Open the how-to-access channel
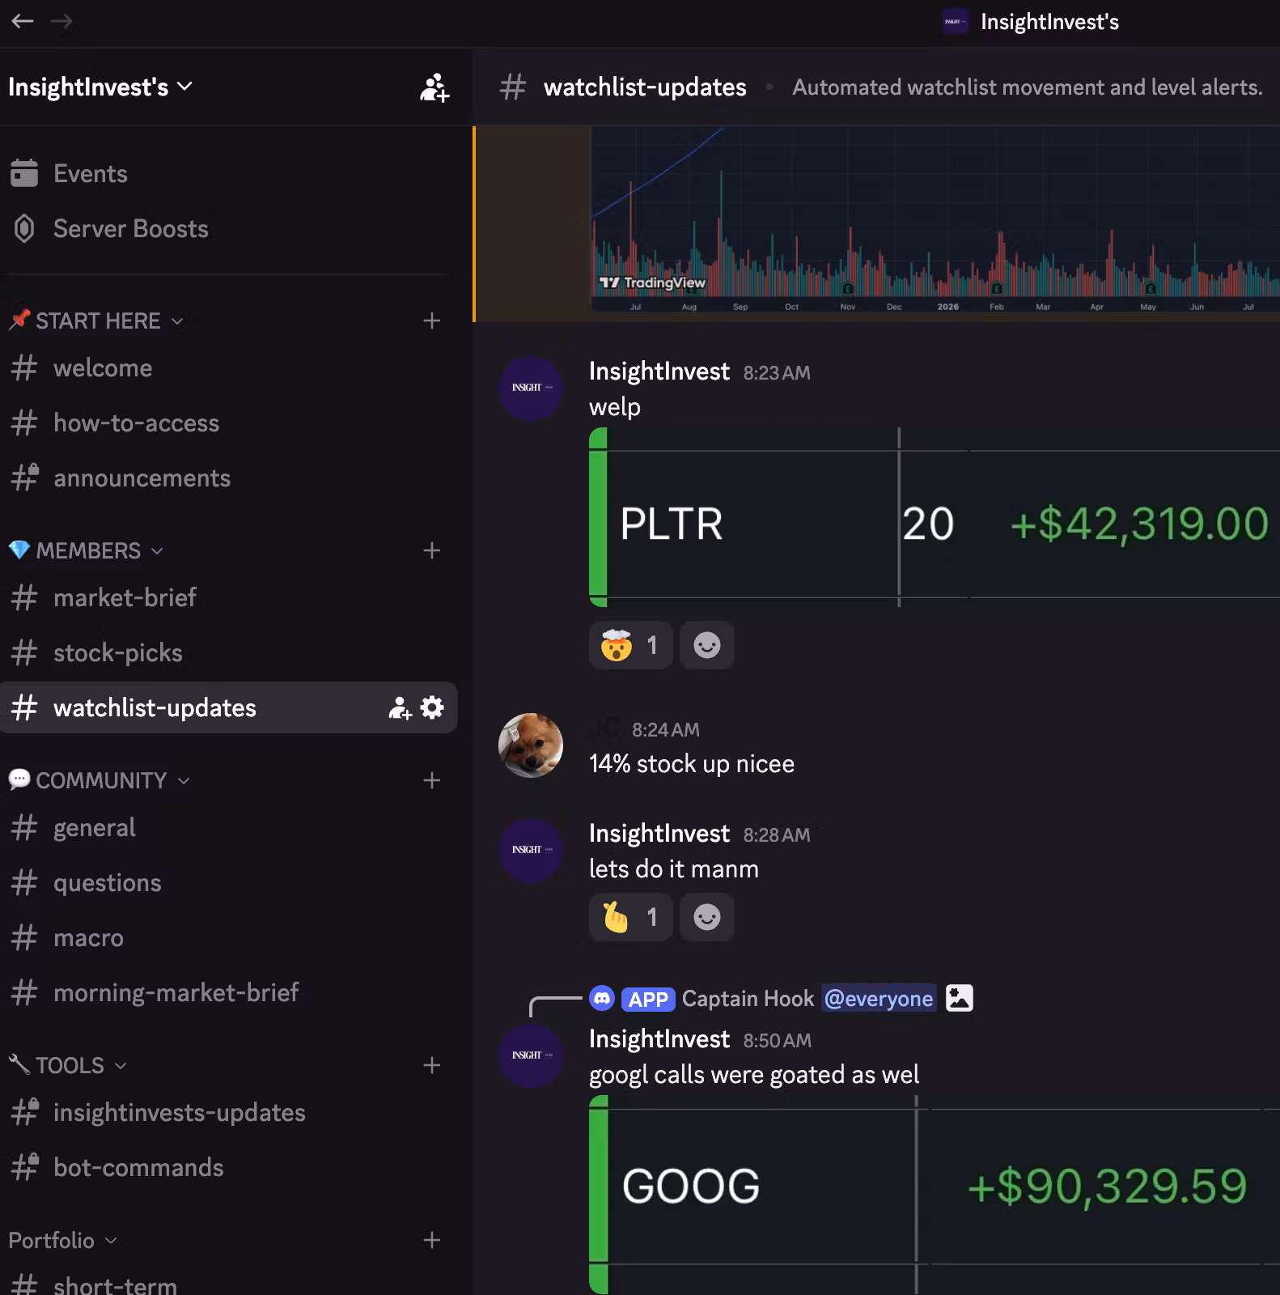The image size is (1280, 1295). (x=228, y=423)
